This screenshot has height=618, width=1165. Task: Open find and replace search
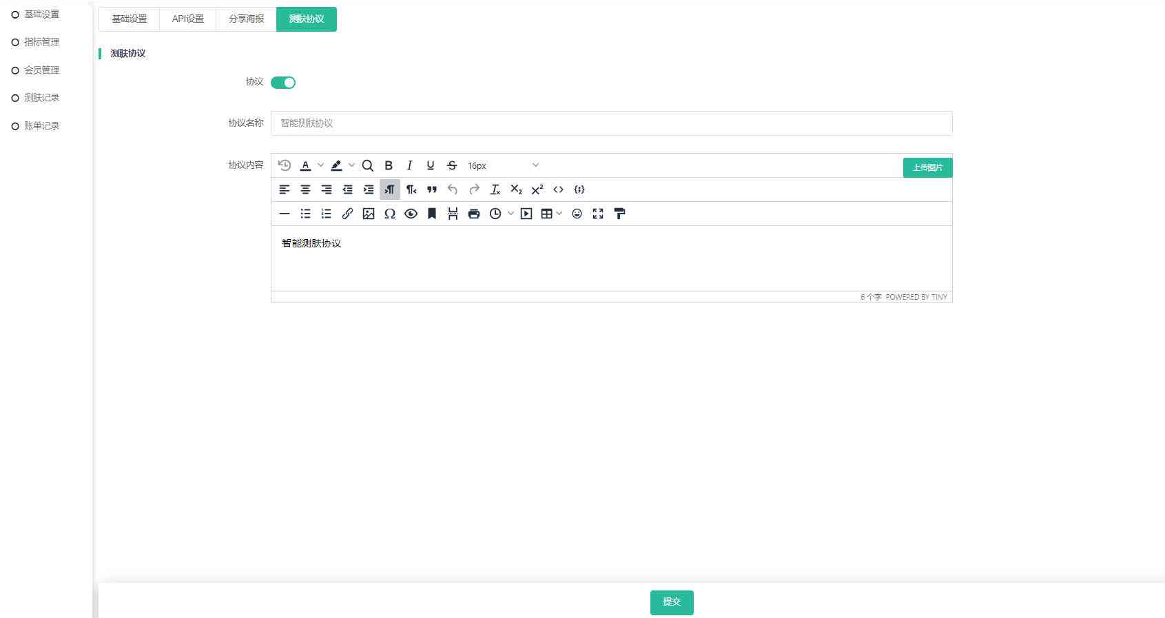point(368,165)
